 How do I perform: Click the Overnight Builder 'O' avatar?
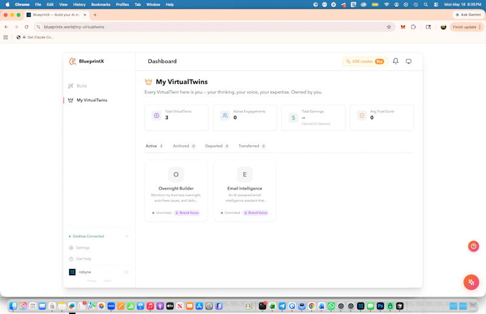point(176,174)
